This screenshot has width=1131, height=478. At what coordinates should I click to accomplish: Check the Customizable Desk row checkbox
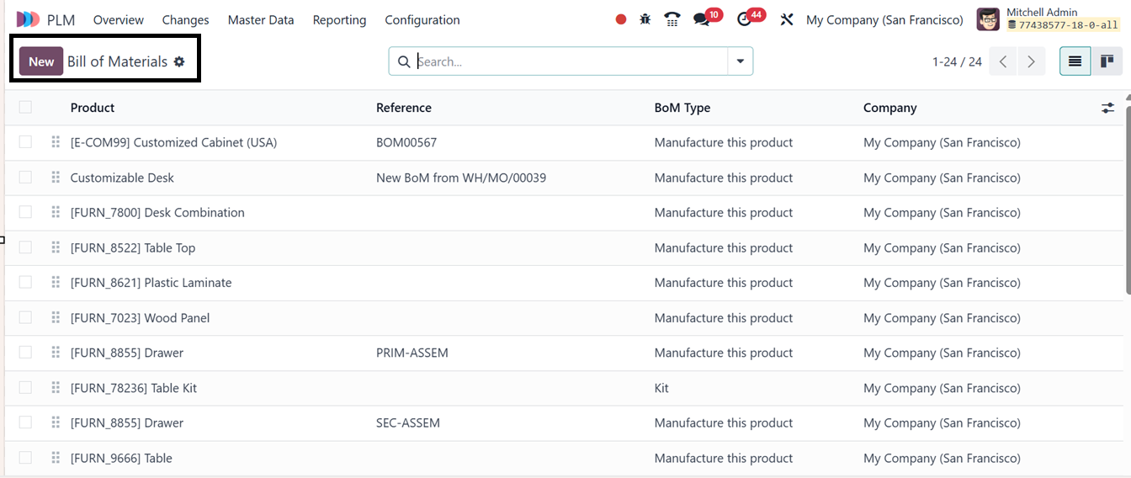pyautogui.click(x=25, y=178)
